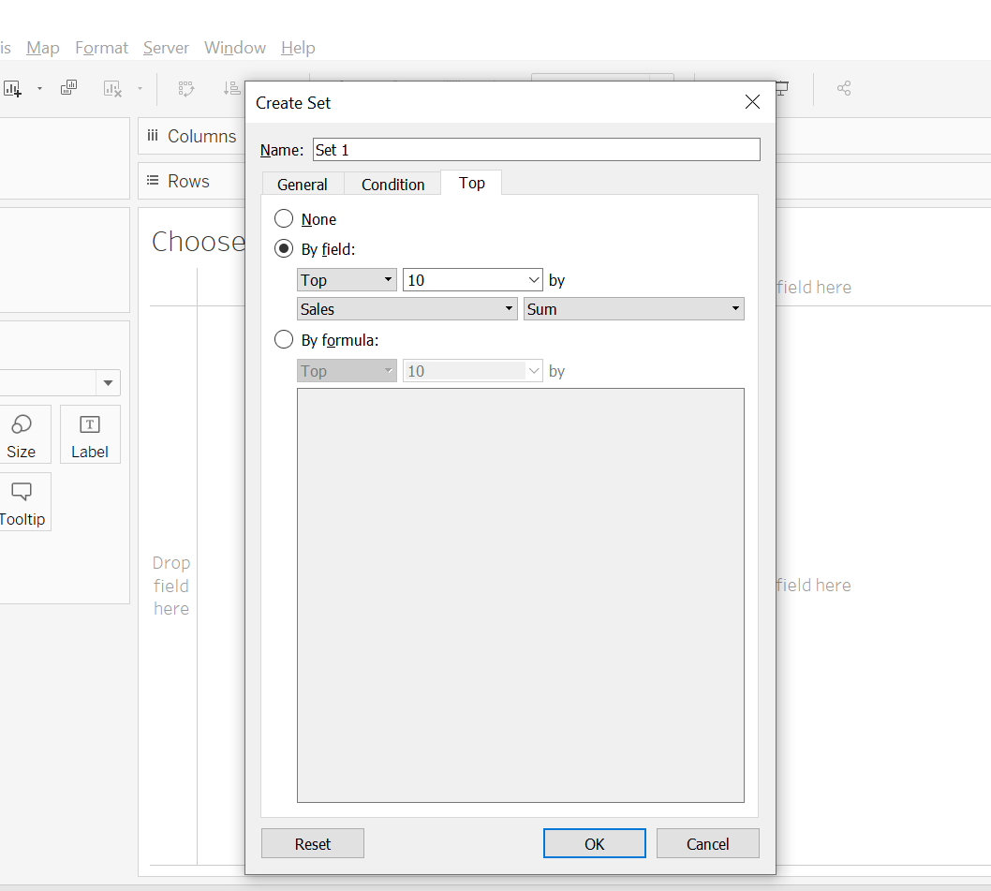Switch to the General tab
Image resolution: width=991 pixels, height=891 pixels.
point(303,184)
